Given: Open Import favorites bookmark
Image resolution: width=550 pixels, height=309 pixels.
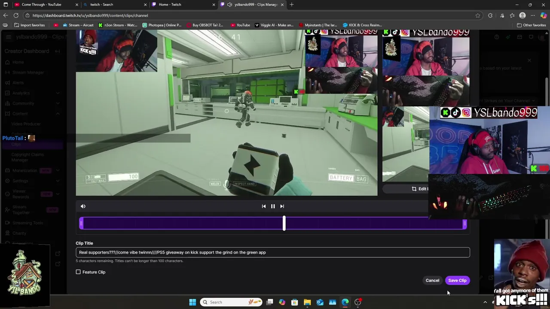Looking at the screenshot, I should [30, 25].
